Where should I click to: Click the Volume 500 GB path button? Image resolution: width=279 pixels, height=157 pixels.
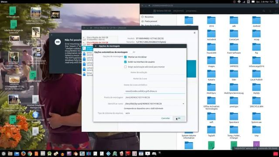[x=162, y=11]
